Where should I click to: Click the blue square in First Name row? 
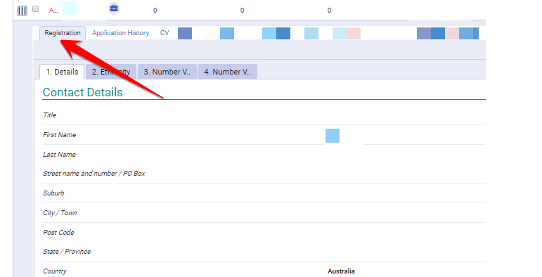333,136
